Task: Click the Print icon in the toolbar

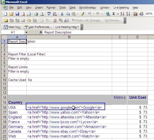Action: [x=36, y=14]
